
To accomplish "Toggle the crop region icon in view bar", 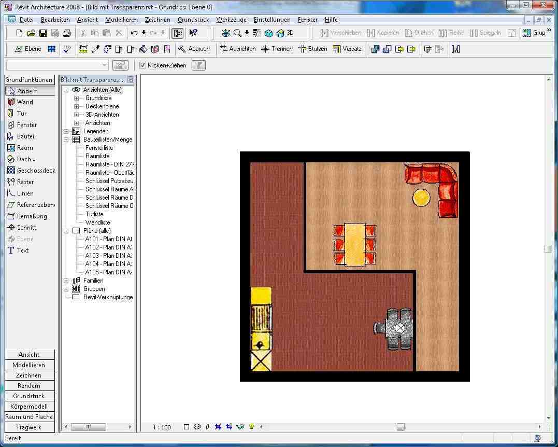I will (218, 427).
